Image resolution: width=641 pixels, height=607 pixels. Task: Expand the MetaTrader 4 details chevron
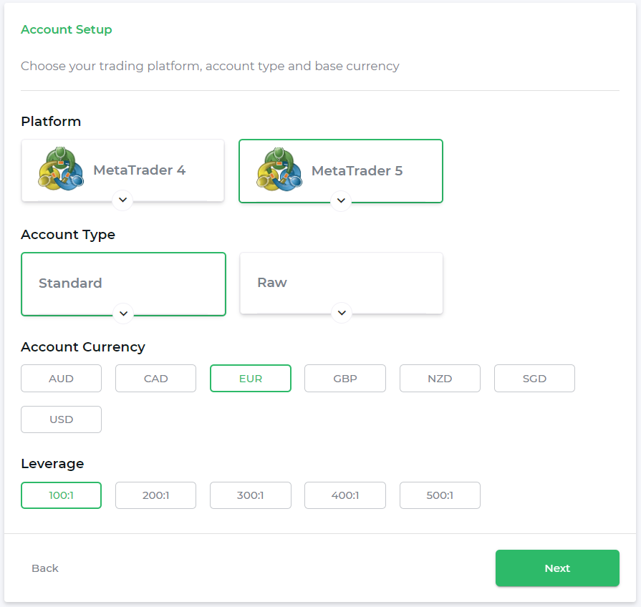pos(122,200)
